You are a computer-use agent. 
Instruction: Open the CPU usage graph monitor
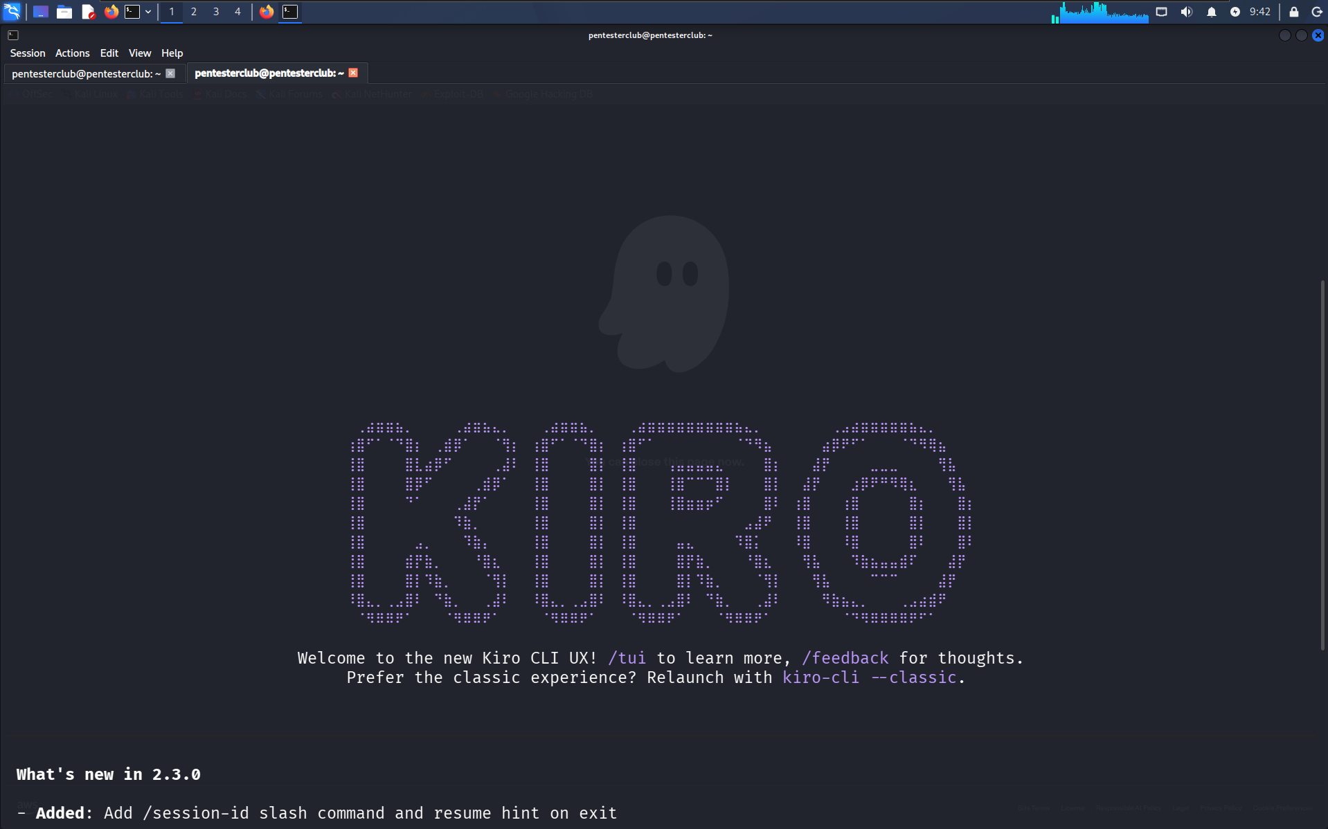(x=1100, y=12)
